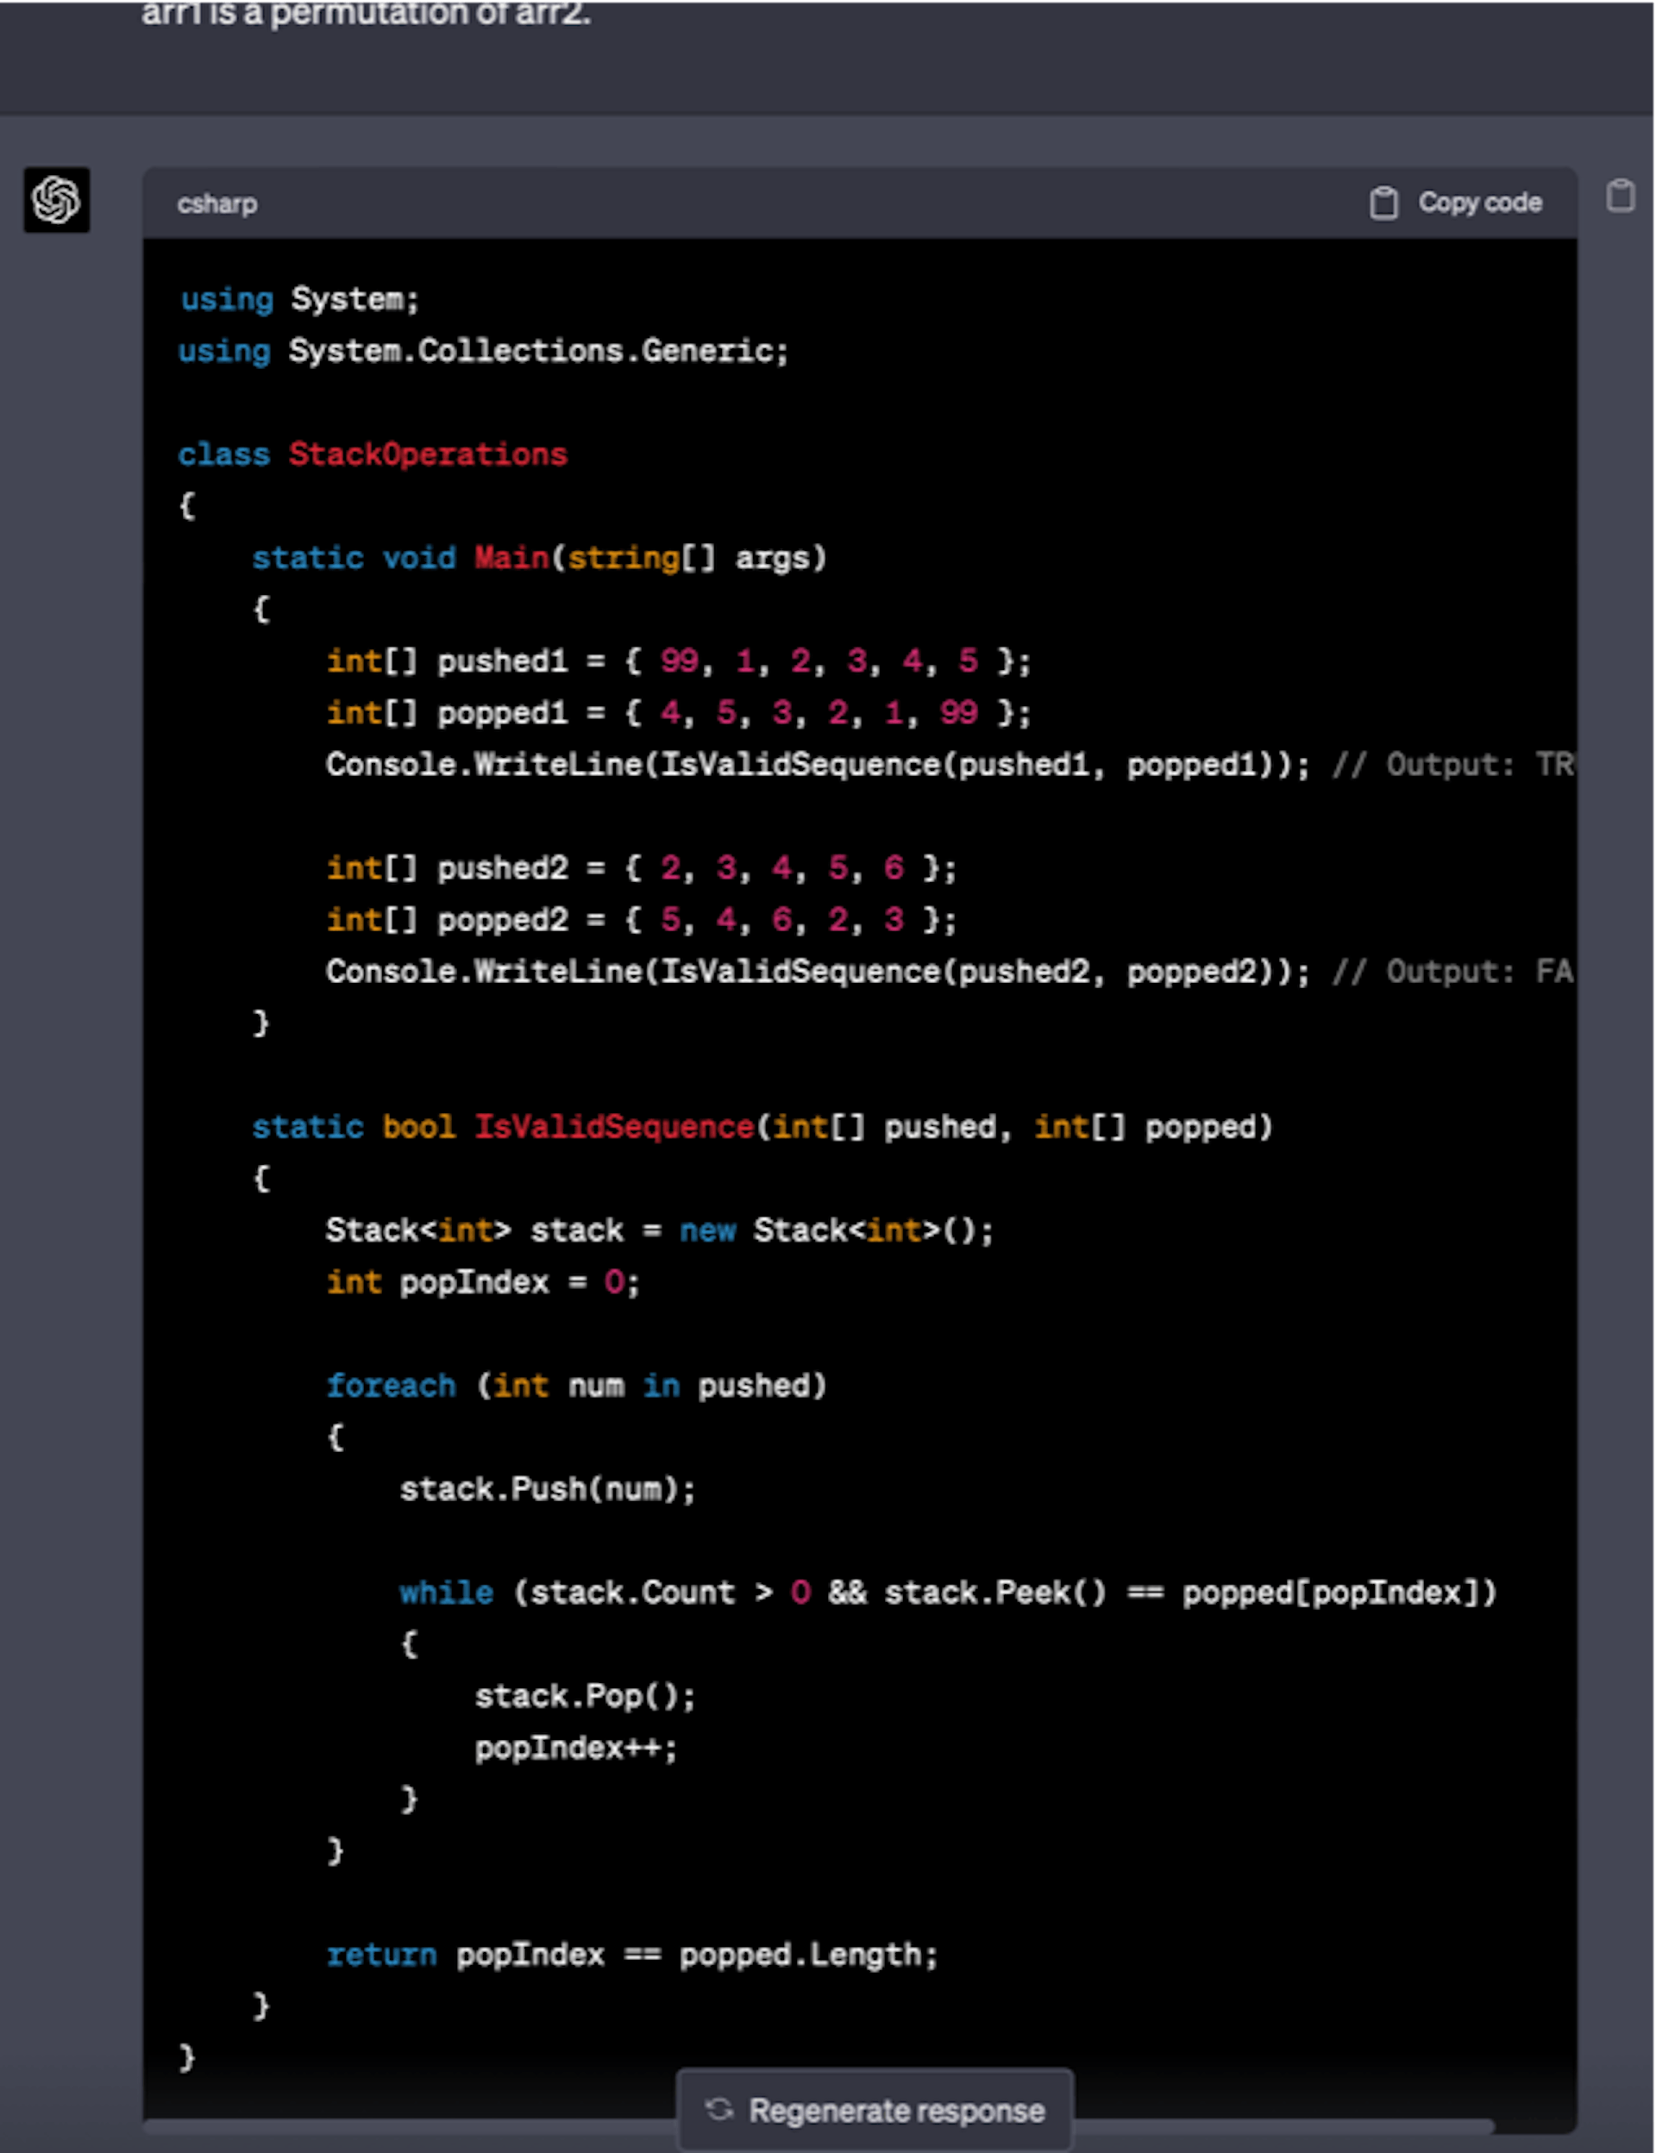Click the clipboard icon beside Copy code
This screenshot has width=1656, height=2153.
pyautogui.click(x=1383, y=203)
